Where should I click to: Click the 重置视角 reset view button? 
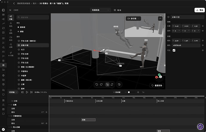pos(157,86)
